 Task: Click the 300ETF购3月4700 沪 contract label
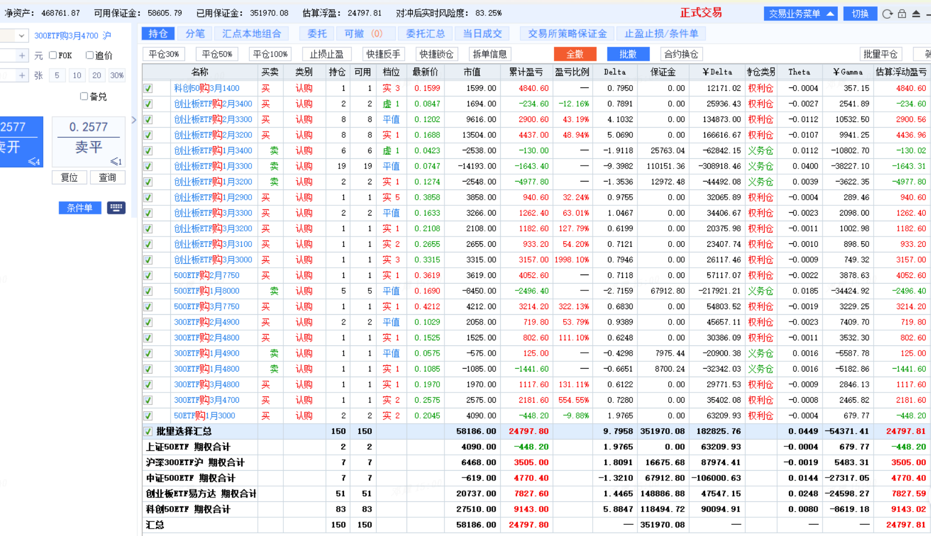(x=73, y=36)
